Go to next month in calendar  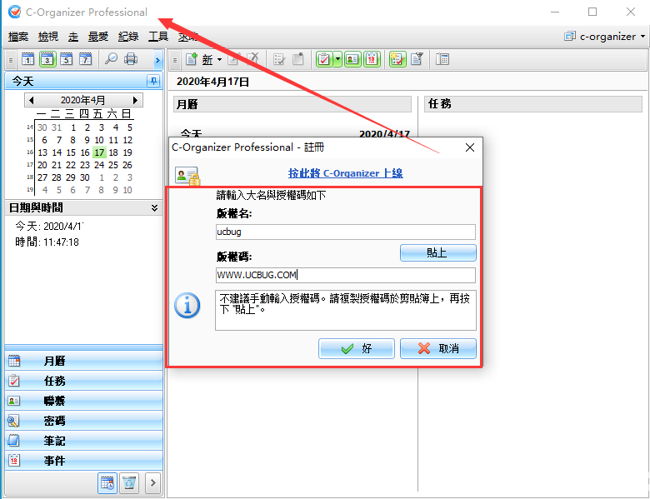135,100
